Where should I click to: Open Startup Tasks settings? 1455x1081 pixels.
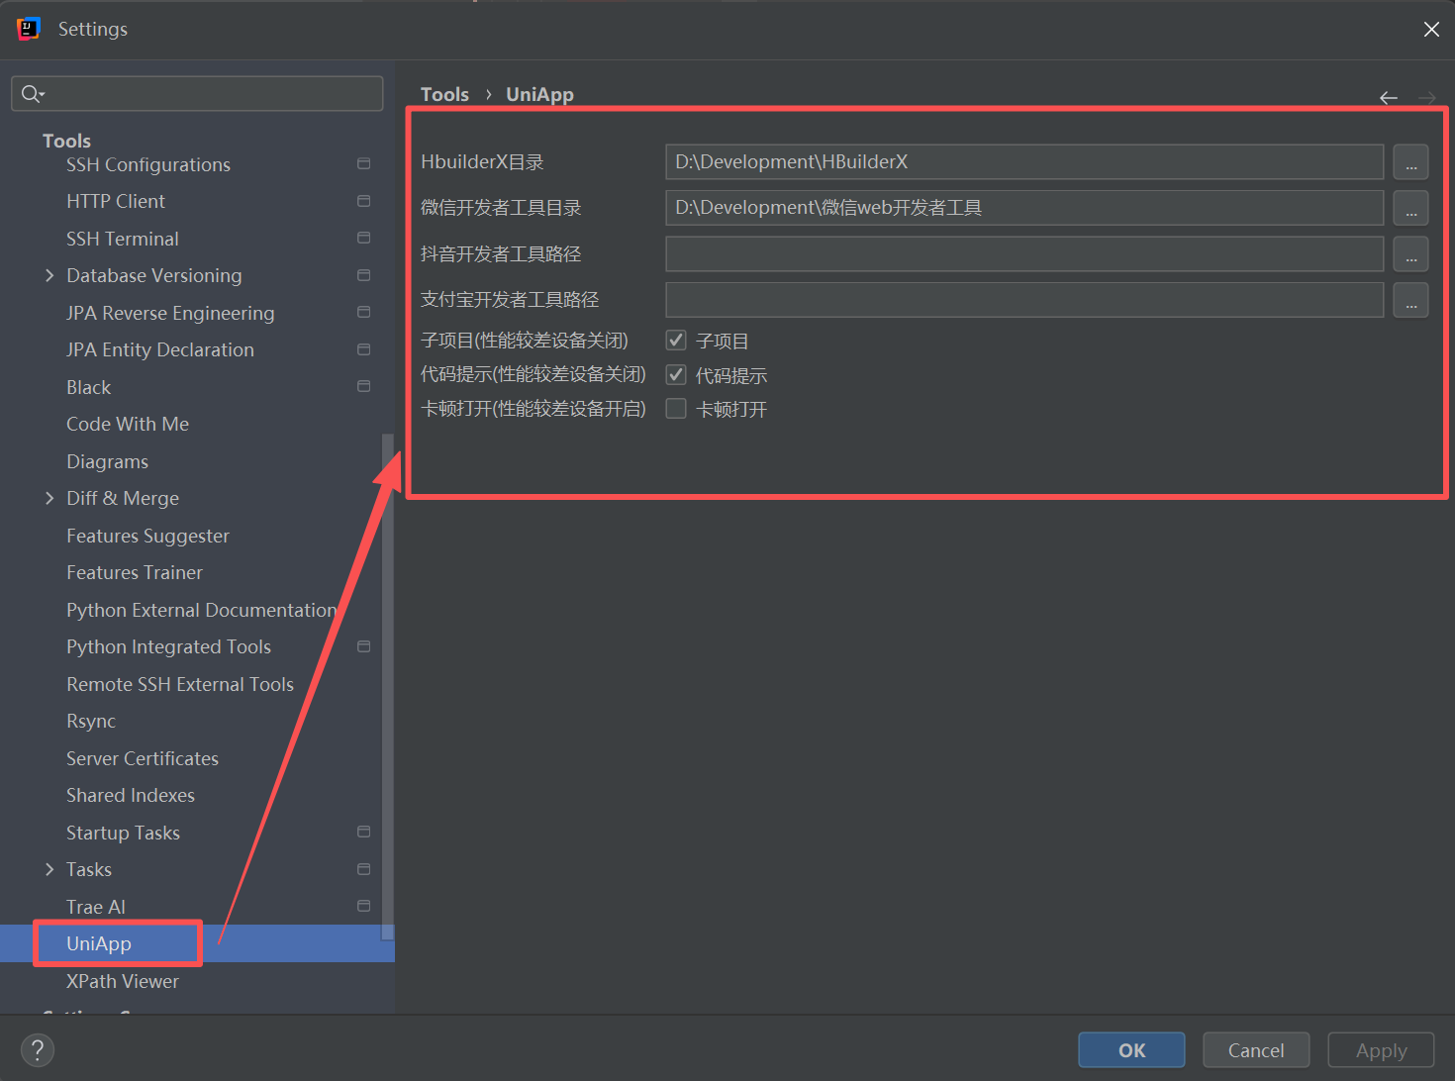(123, 833)
